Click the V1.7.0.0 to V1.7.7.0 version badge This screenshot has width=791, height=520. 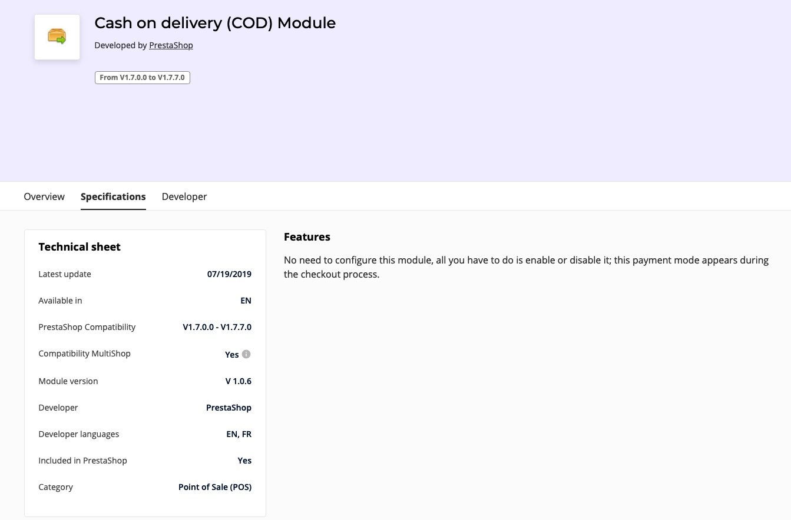pos(143,77)
